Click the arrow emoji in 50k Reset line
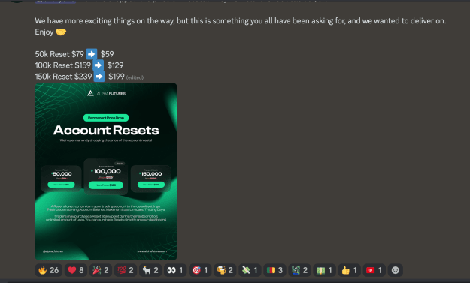This screenshot has width=470, height=283. pyautogui.click(x=92, y=54)
